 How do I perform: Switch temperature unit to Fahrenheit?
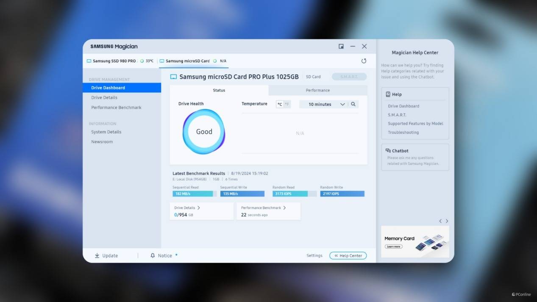[287, 104]
